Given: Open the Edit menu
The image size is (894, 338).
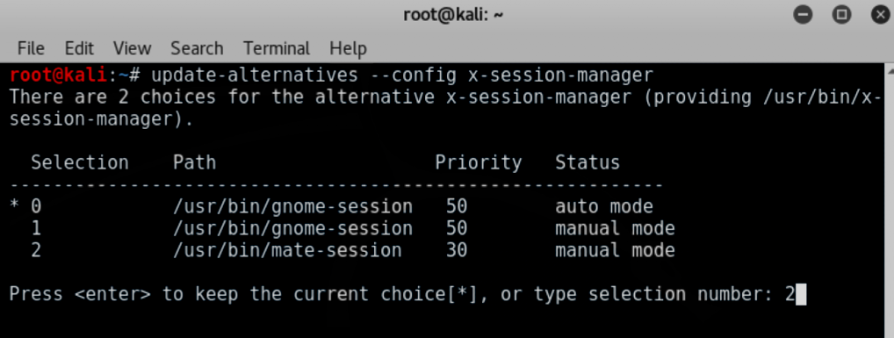Looking at the screenshot, I should [79, 48].
